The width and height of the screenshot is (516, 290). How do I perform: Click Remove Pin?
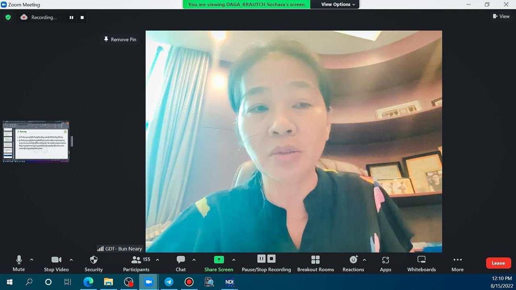(x=120, y=39)
